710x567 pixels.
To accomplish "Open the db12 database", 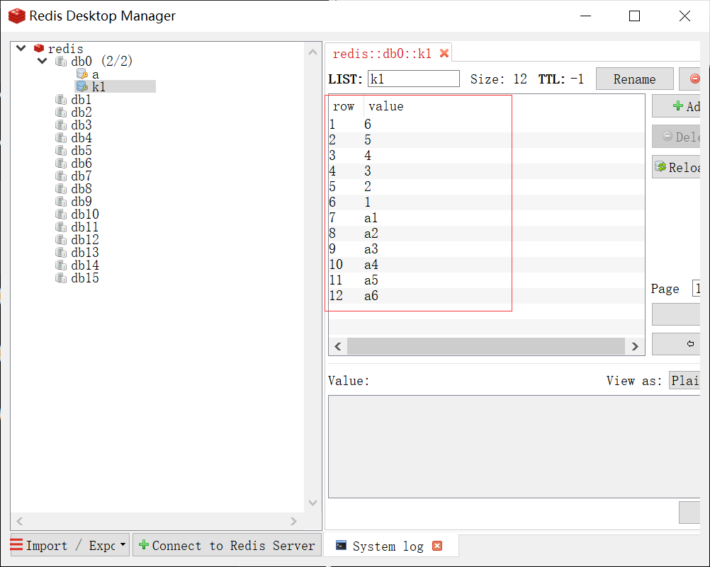I will [84, 239].
